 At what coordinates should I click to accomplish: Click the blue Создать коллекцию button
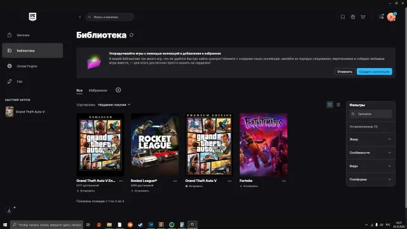click(x=375, y=72)
